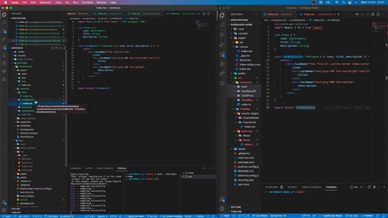Click Prettier in right window status bar
This screenshot has height=218, width=388.
(367, 216)
